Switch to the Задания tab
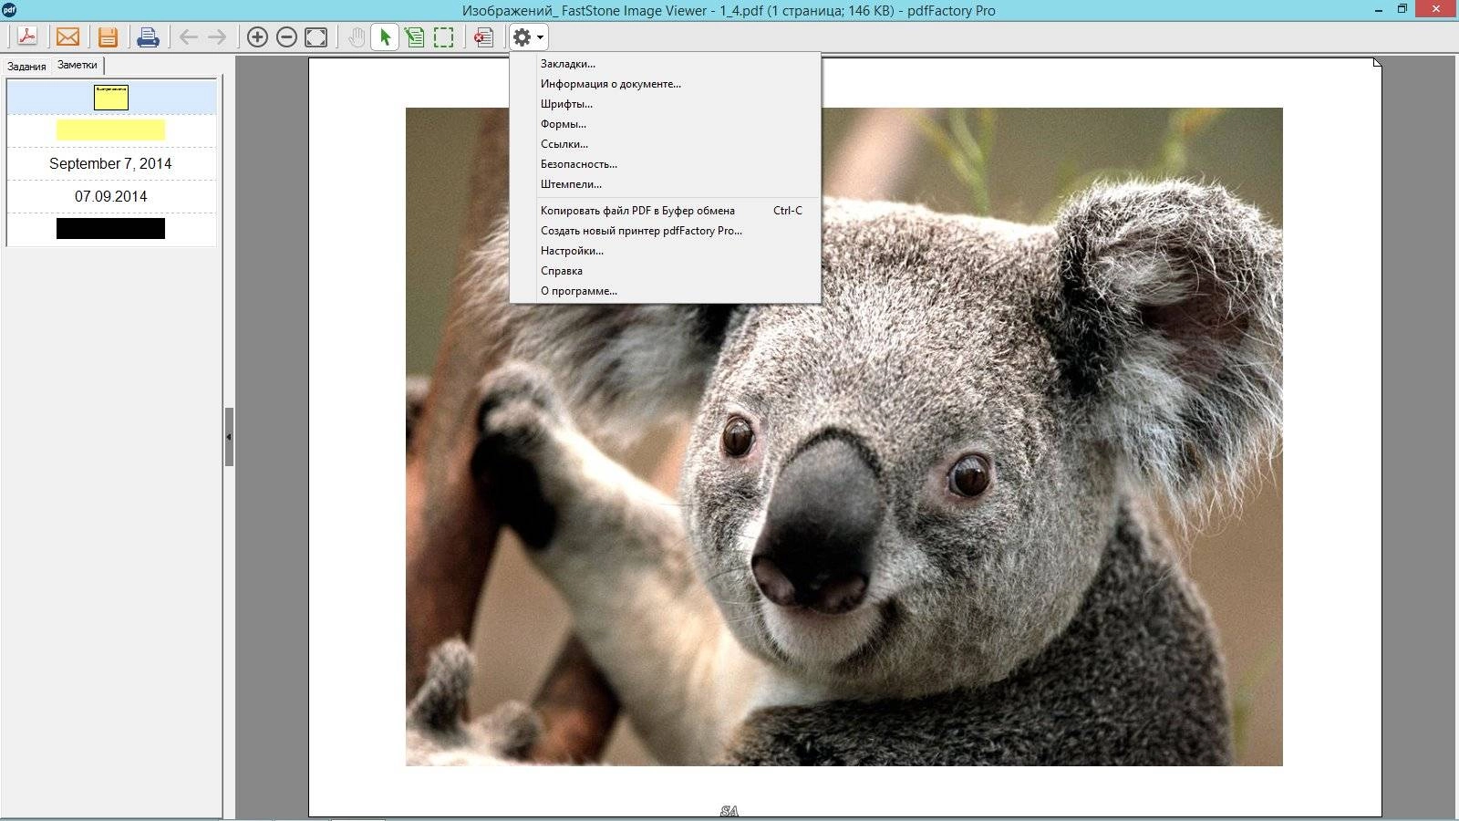Image resolution: width=1459 pixels, height=821 pixels. [x=26, y=67]
